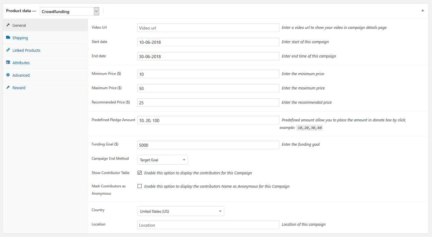Open the Reward tab
The image size is (432, 237).
pyautogui.click(x=19, y=87)
